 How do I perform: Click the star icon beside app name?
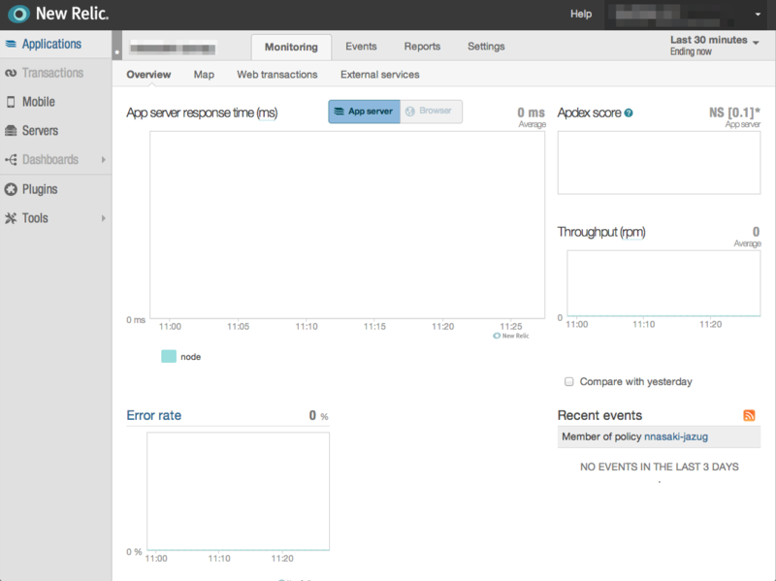(117, 51)
